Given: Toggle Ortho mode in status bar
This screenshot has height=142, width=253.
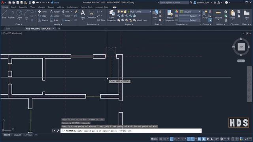Looking at the screenshot, I should (172, 139).
